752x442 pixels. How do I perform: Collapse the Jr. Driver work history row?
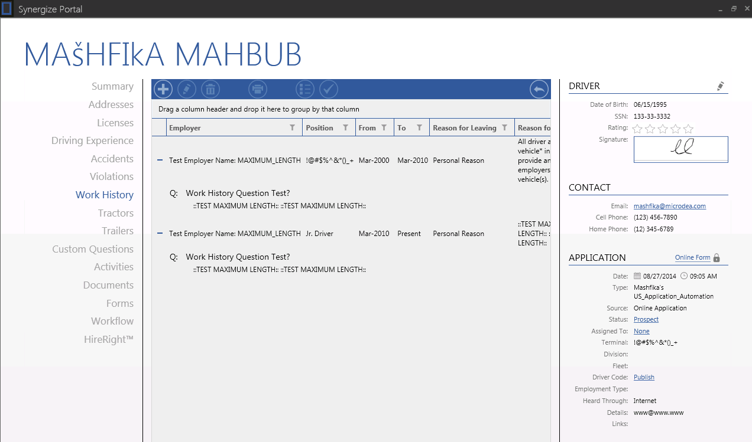coord(160,234)
